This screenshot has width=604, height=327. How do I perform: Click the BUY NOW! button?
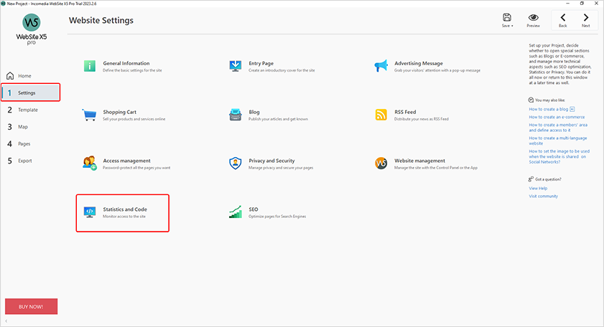[31, 307]
